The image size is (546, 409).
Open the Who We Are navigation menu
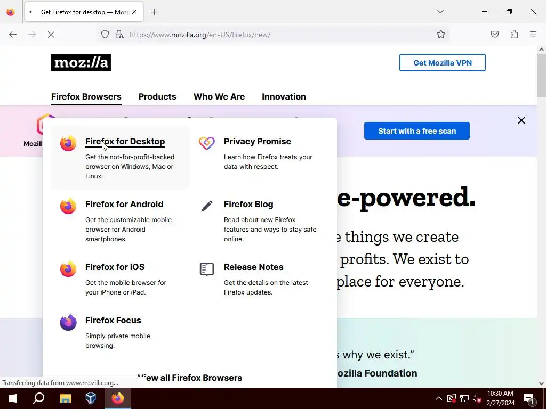[219, 97]
